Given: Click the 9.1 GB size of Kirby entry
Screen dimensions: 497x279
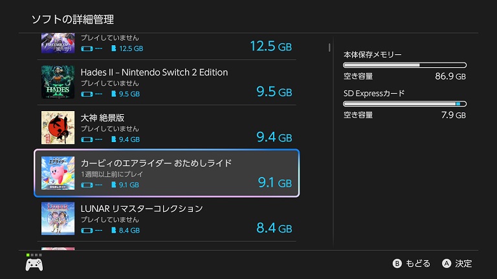Looking at the screenshot, I should pyautogui.click(x=275, y=183).
